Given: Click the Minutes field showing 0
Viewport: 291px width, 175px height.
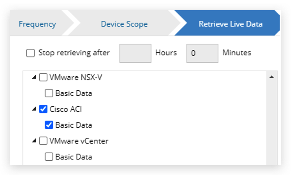Looking at the screenshot, I should [202, 53].
